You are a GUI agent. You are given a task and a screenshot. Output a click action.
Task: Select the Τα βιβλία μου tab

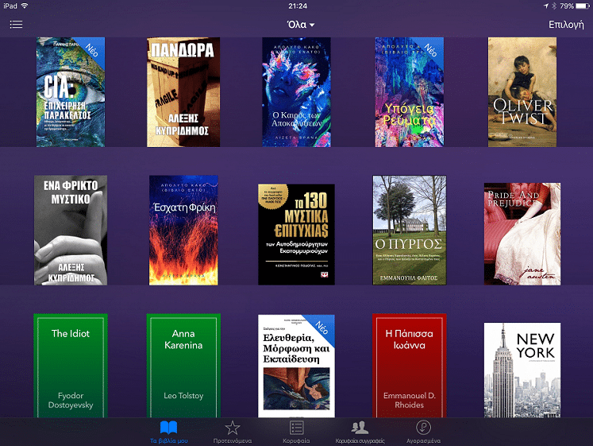click(168, 432)
